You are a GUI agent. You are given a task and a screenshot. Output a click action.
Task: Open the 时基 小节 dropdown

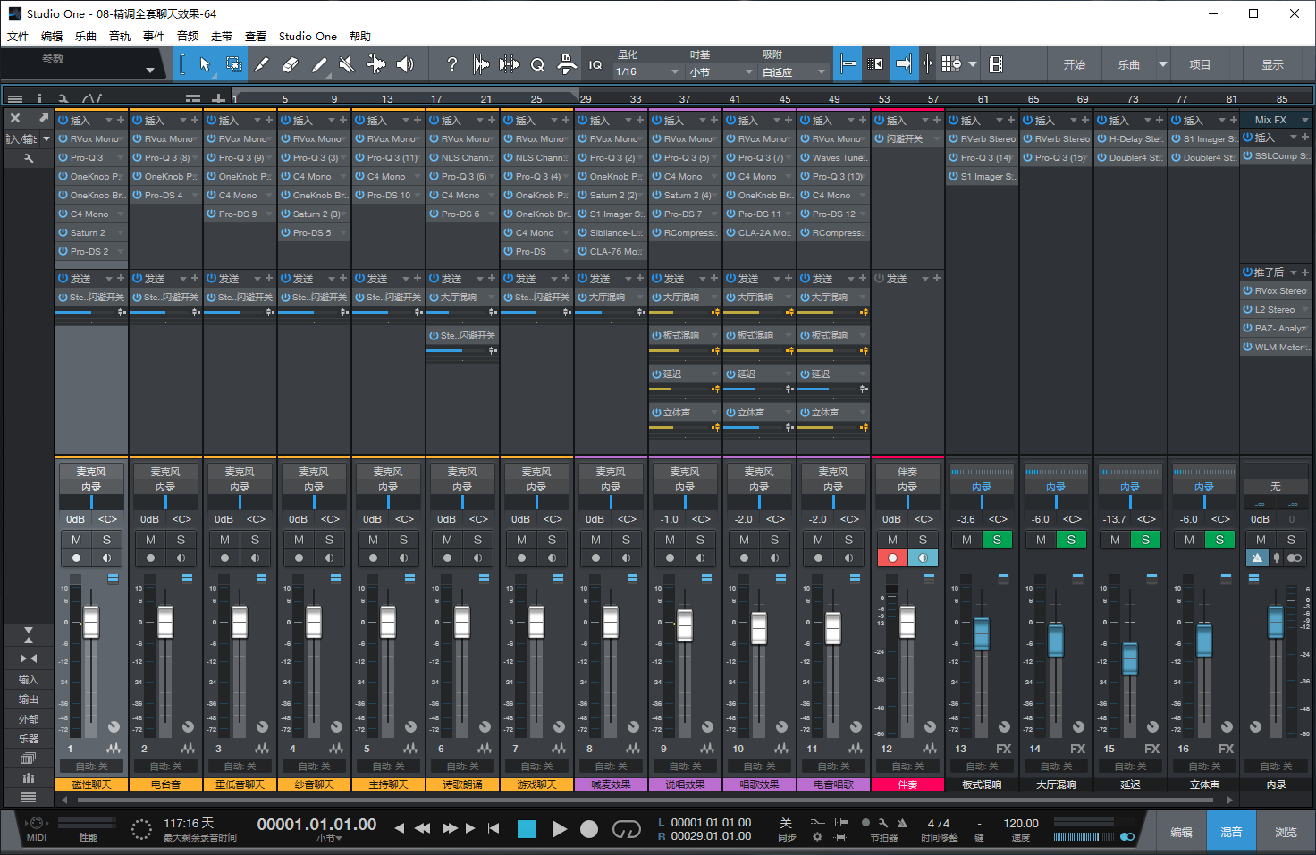(x=720, y=71)
